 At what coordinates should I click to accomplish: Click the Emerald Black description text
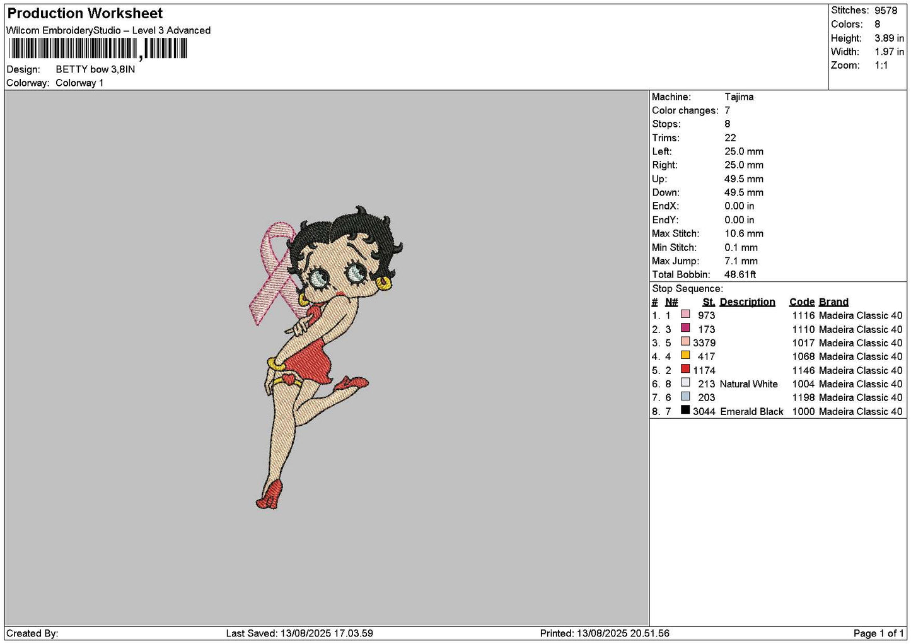[x=751, y=411]
